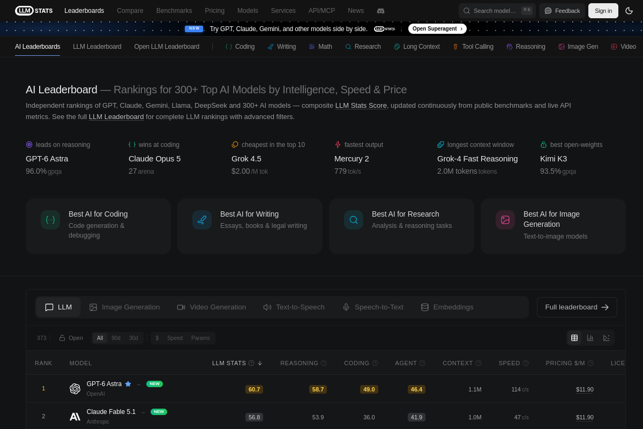Toggle dark mode moon icon
This screenshot has width=643, height=429.
click(x=629, y=11)
